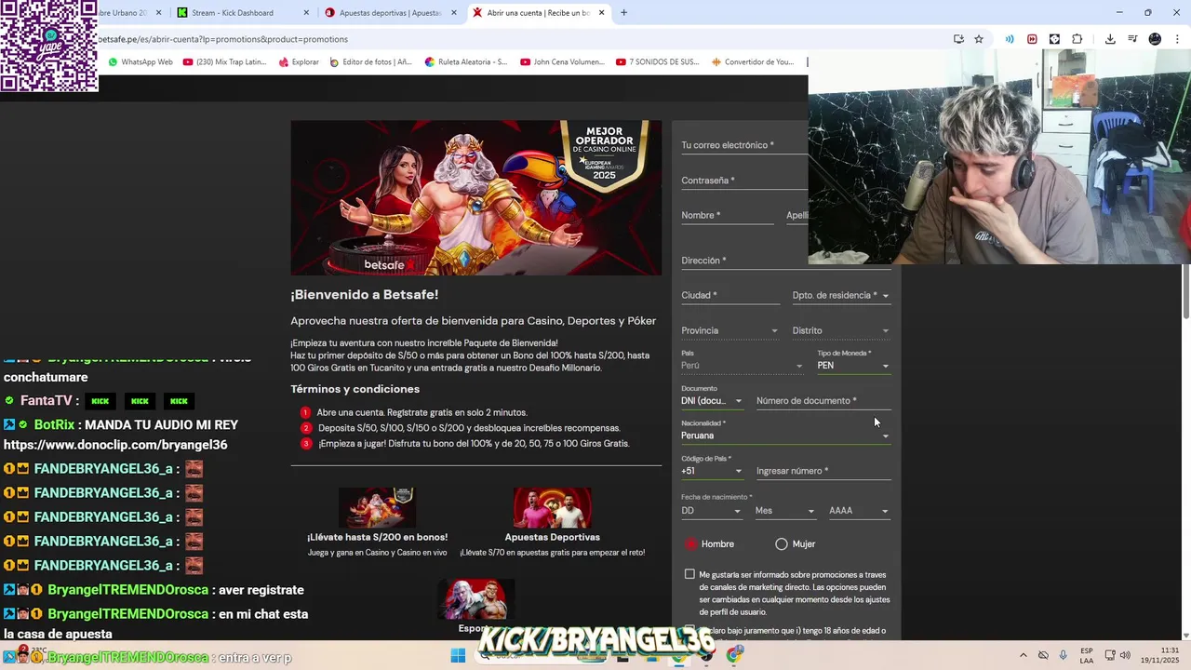
Task: Open the Documento DNI dropdown
Action: (x=712, y=400)
